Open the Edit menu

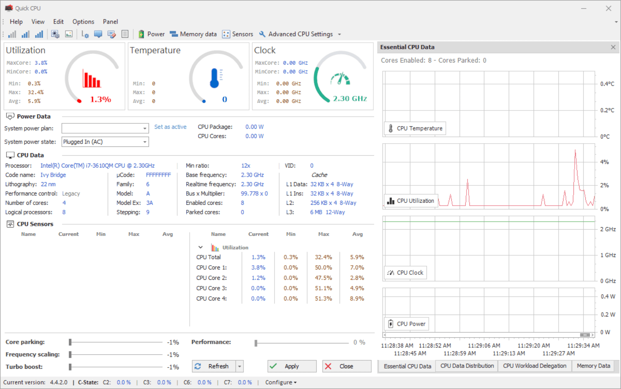click(x=58, y=22)
